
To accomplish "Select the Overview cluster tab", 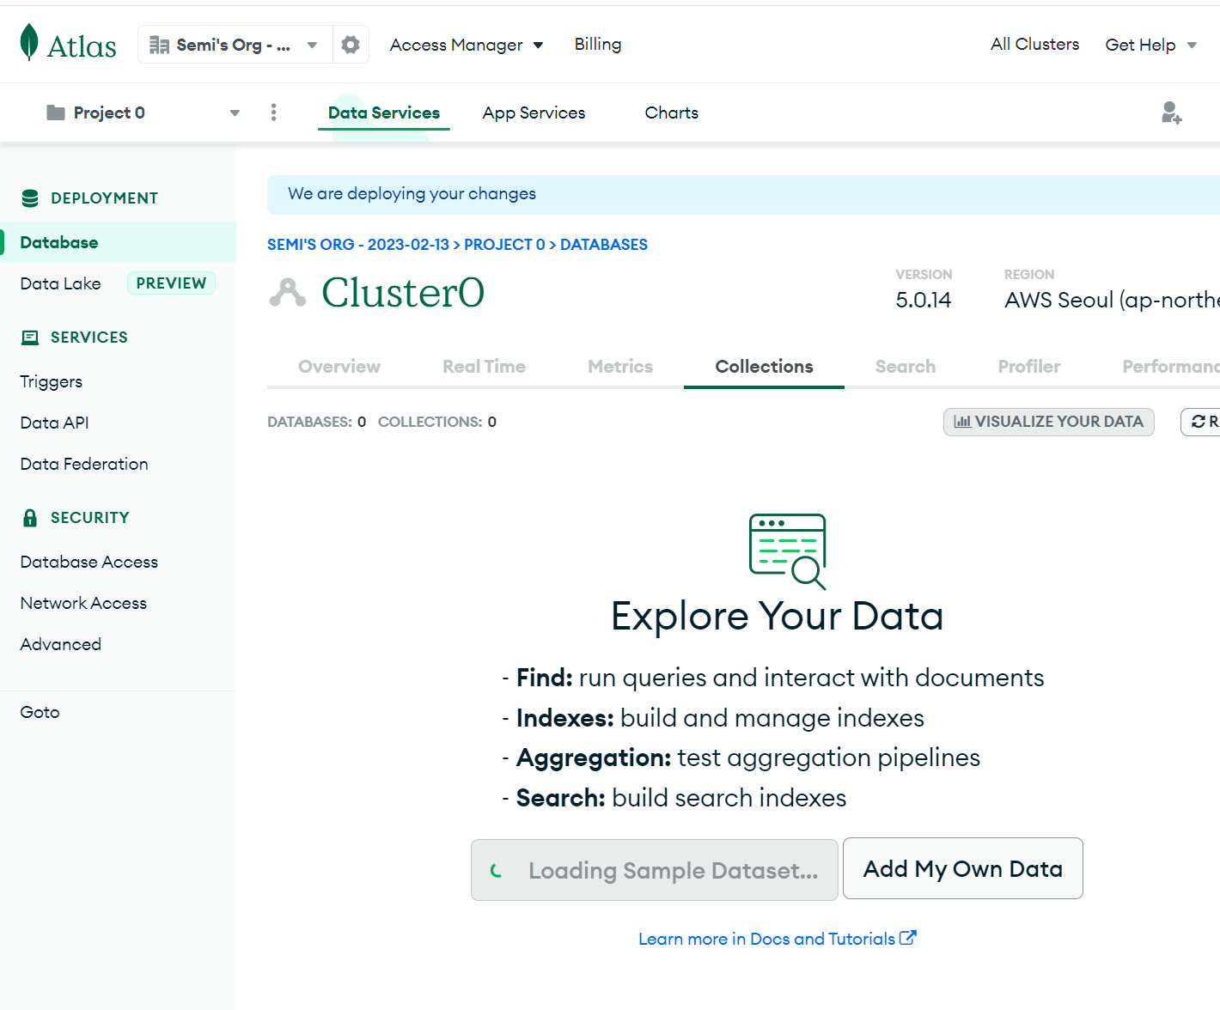I will (x=339, y=367).
